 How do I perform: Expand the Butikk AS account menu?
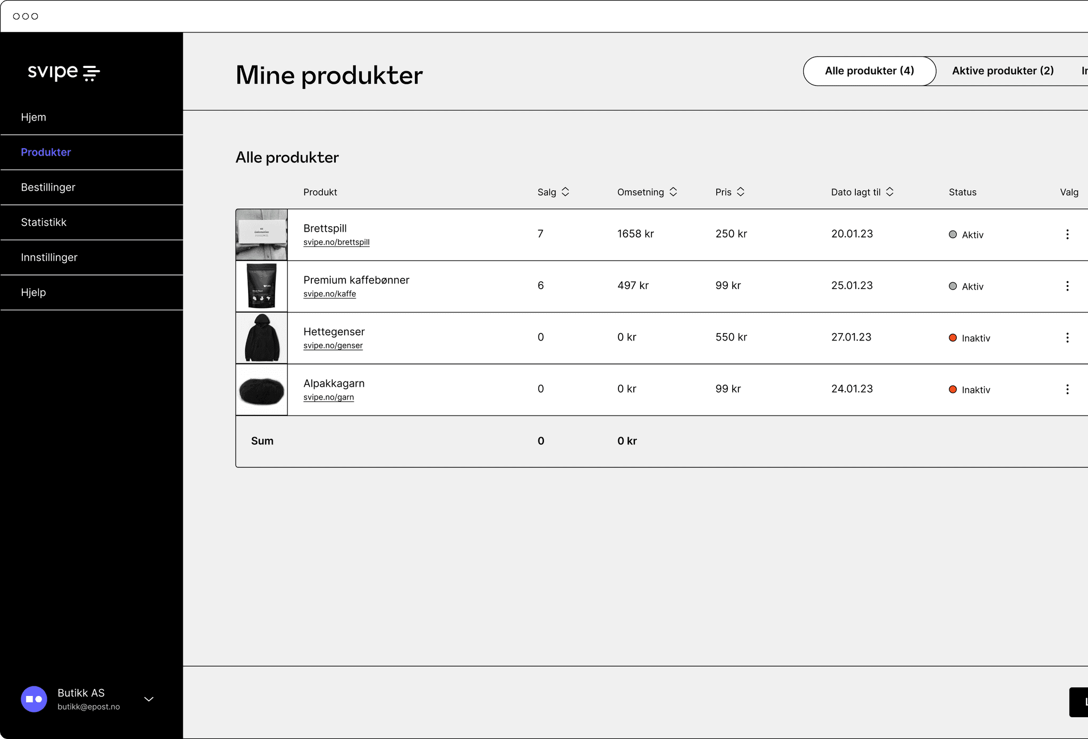[x=149, y=700]
